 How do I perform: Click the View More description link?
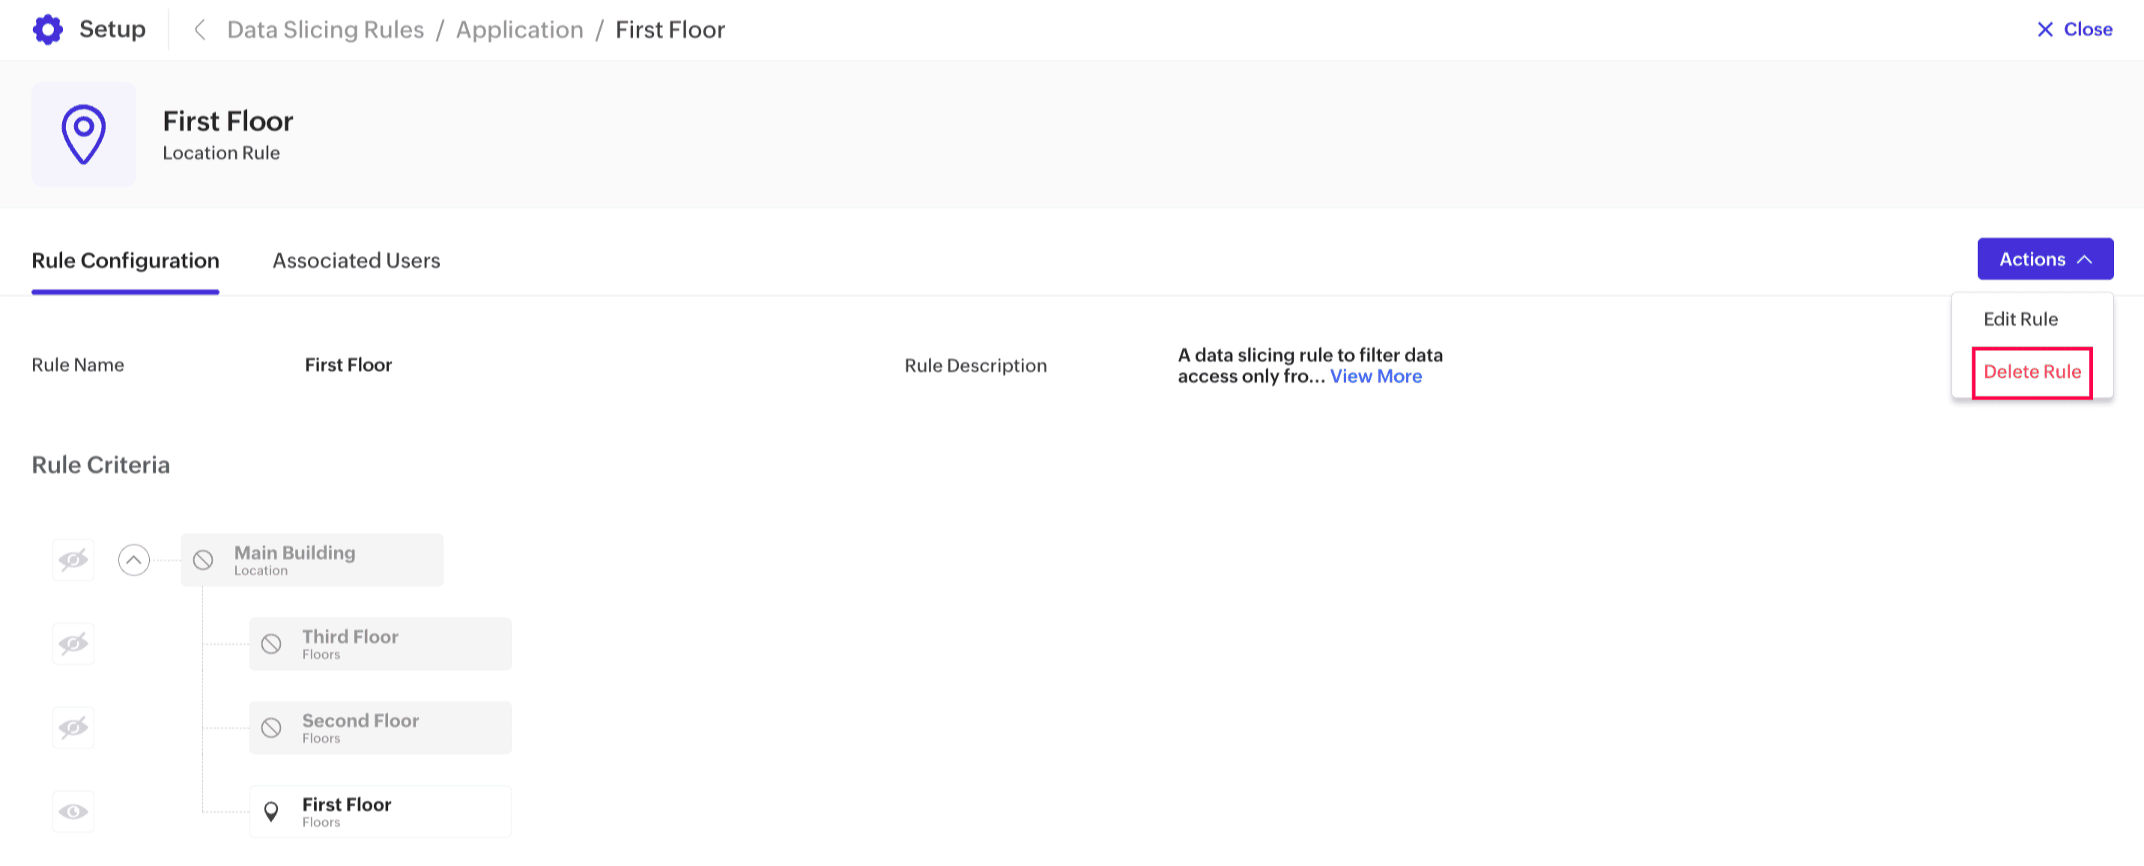(1375, 376)
